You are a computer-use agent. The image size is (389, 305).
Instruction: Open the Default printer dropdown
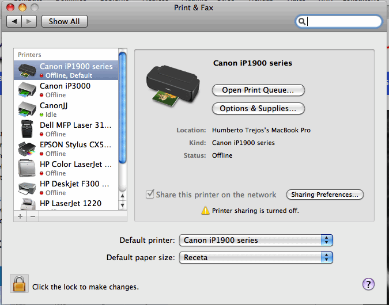tap(256, 240)
